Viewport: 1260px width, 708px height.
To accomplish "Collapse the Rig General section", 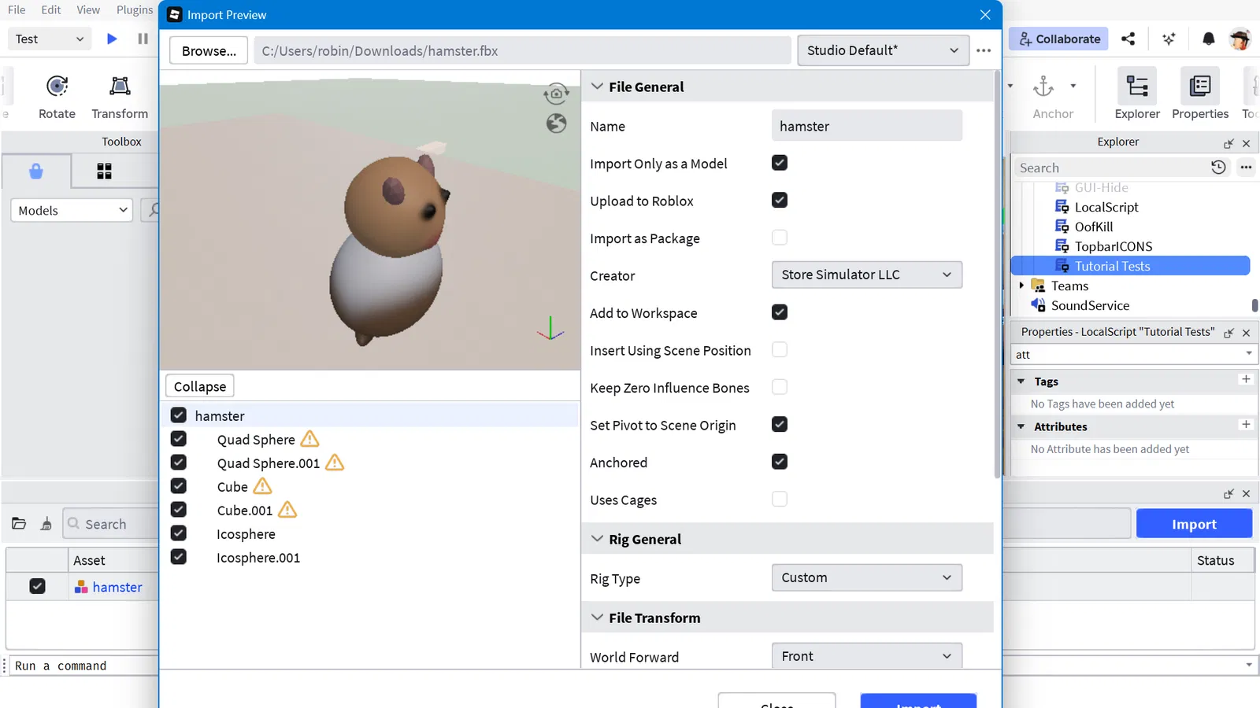I will 597,539.
